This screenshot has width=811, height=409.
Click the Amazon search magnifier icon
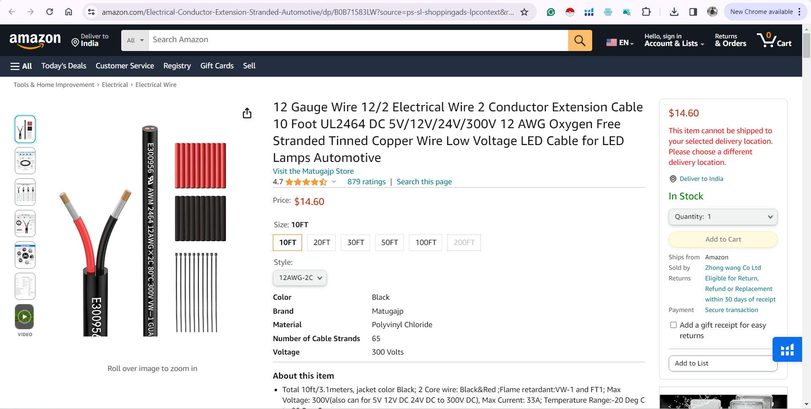580,40
